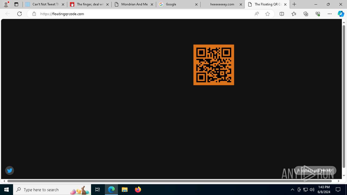Open the Collections panel

(306, 14)
